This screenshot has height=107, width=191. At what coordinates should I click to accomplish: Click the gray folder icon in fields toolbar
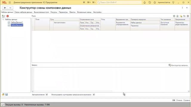pos(184,16)
